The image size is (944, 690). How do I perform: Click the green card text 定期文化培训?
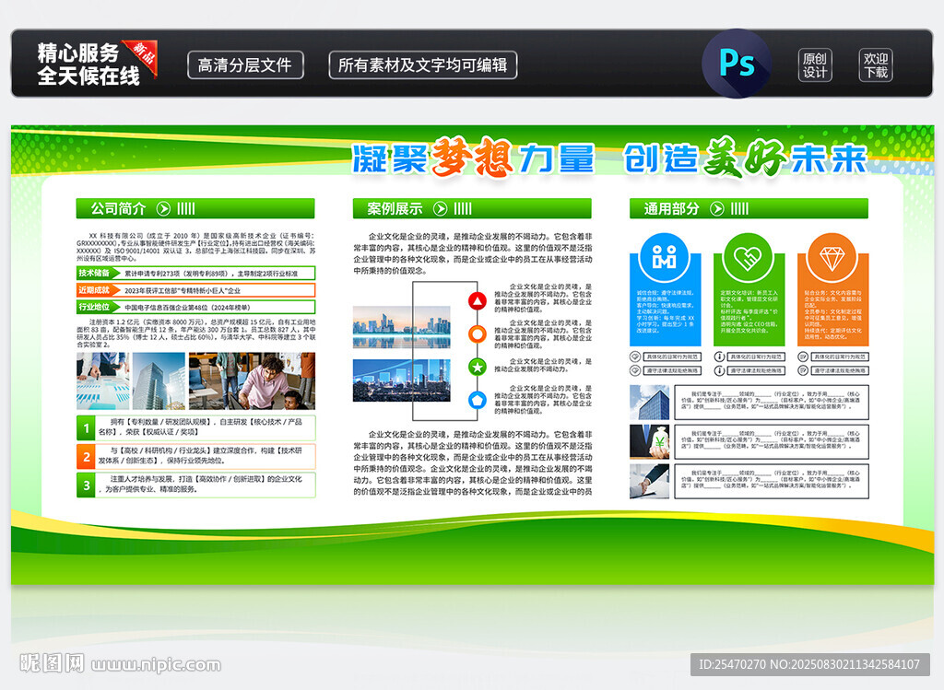(738, 293)
